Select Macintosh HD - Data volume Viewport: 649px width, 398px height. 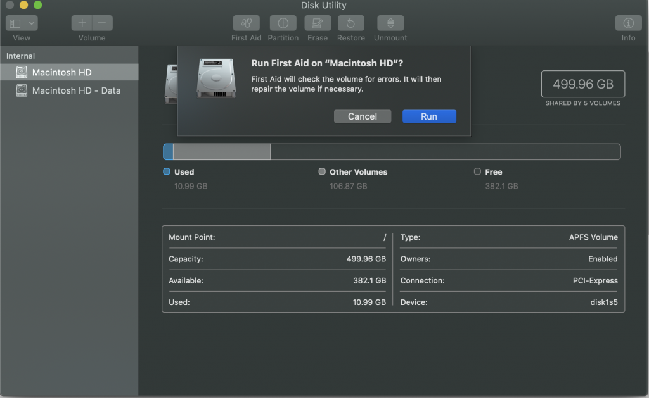tap(70, 90)
